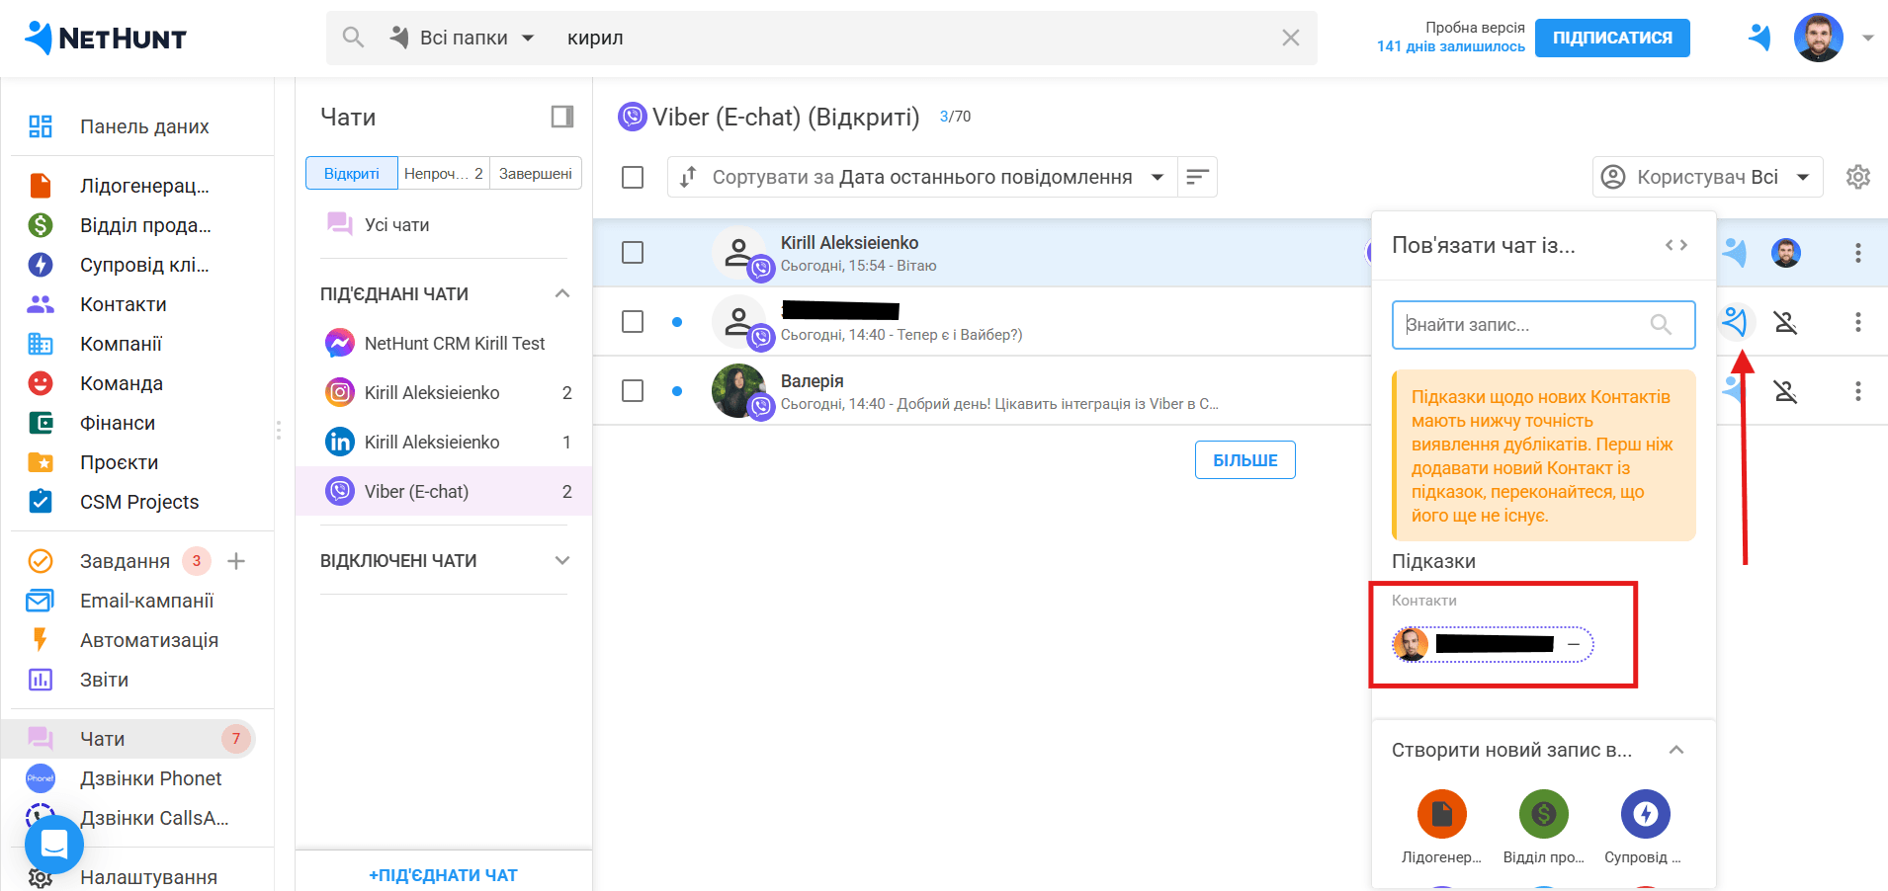Assign a user to the redacted chat

1785,322
